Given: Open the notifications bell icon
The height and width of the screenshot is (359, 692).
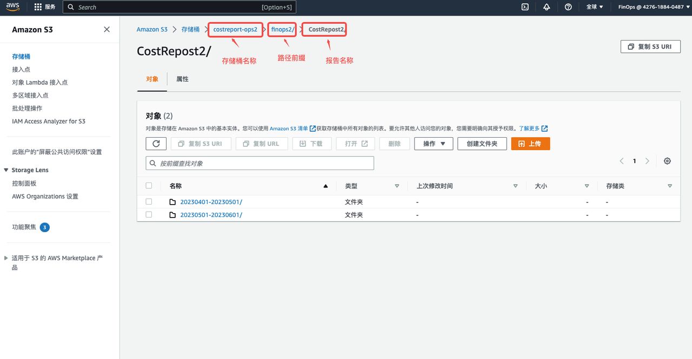Looking at the screenshot, I should [x=547, y=7].
